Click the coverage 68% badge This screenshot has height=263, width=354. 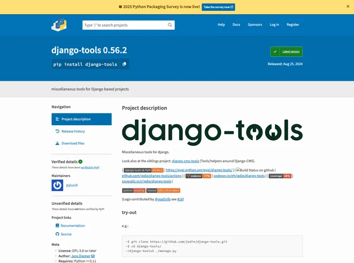pos(280,176)
